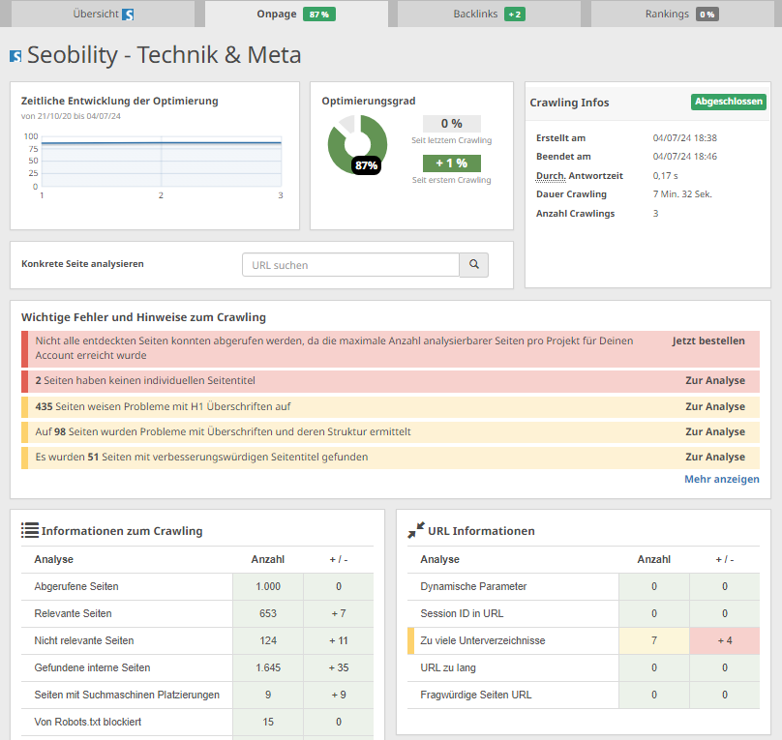
Task: Click the Relevante Seiten row
Action: click(x=197, y=613)
